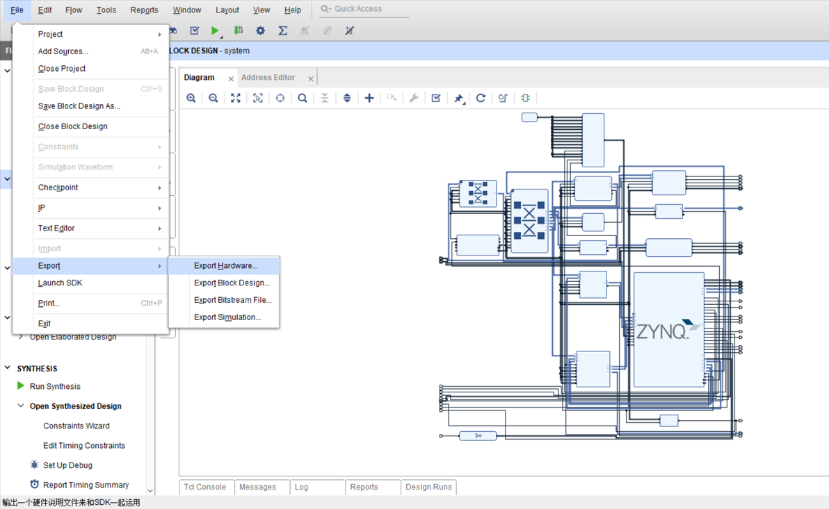Viewport: 829px width, 509px height.
Task: Select the ZYNQ processing system block
Action: [x=668, y=330]
